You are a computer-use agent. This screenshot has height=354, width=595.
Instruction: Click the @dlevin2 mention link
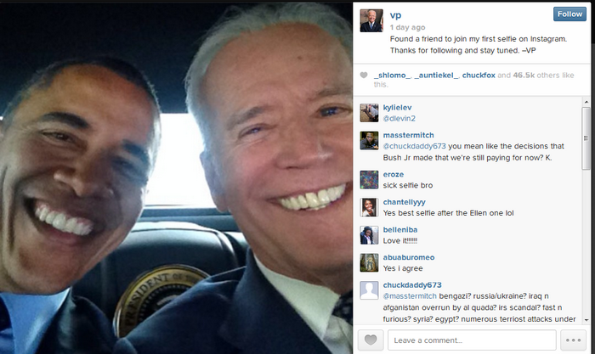coord(399,118)
